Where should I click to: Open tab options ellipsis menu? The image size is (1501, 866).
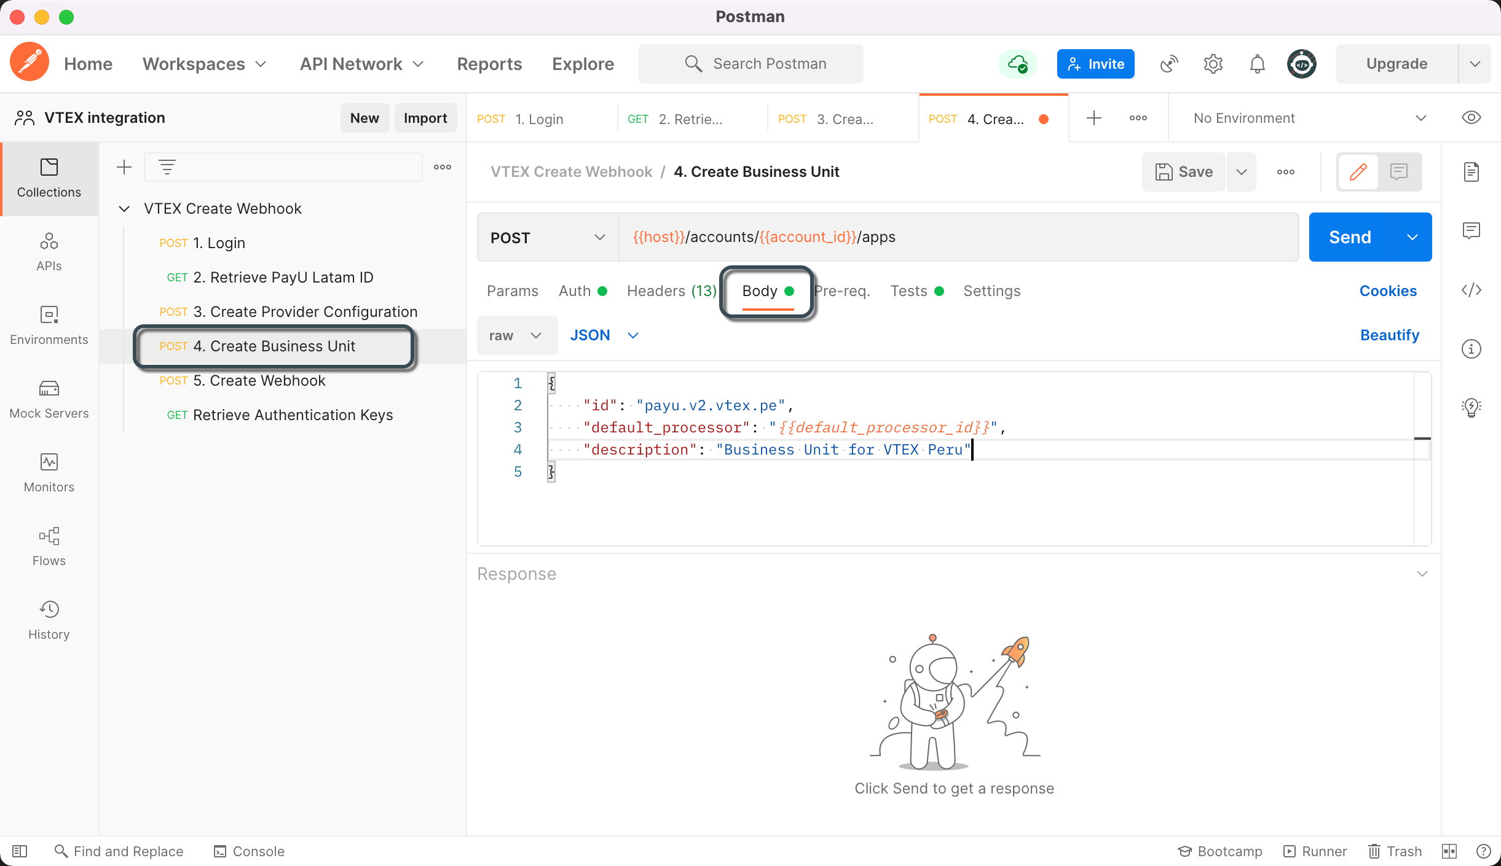pyautogui.click(x=1138, y=118)
